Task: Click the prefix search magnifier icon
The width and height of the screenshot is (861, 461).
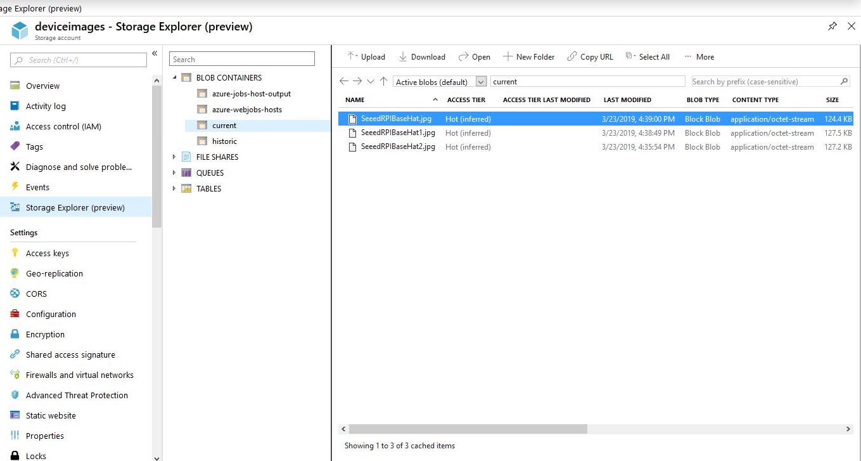Action: click(x=844, y=81)
